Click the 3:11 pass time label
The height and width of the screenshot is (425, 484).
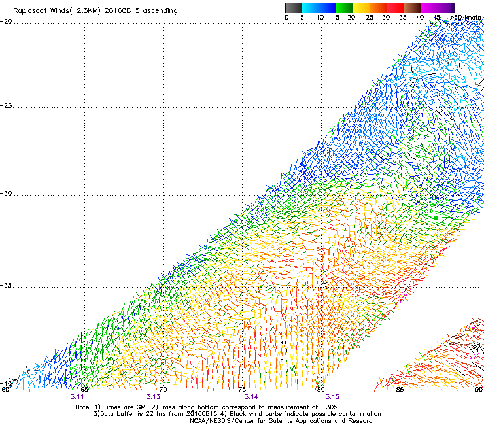click(x=77, y=397)
